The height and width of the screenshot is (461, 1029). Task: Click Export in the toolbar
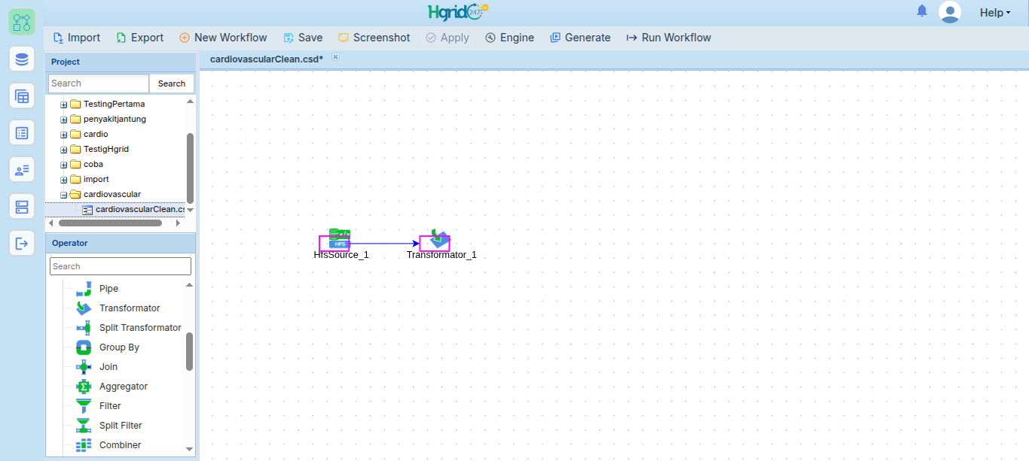pos(139,38)
